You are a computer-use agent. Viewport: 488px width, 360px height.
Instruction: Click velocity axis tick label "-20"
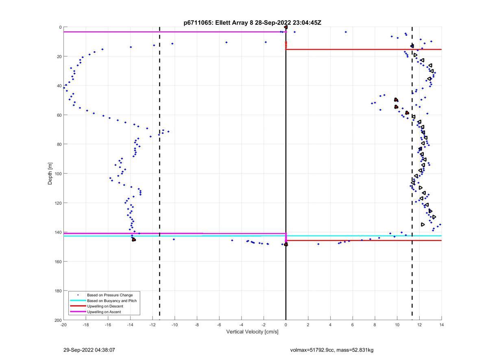click(x=63, y=325)
